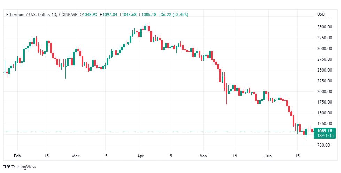Select the 1D interval label
The width and height of the screenshot is (341, 173).
click(54, 15)
